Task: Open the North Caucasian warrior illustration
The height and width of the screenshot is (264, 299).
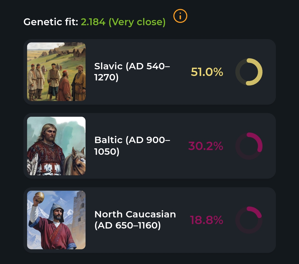Action: (56, 220)
